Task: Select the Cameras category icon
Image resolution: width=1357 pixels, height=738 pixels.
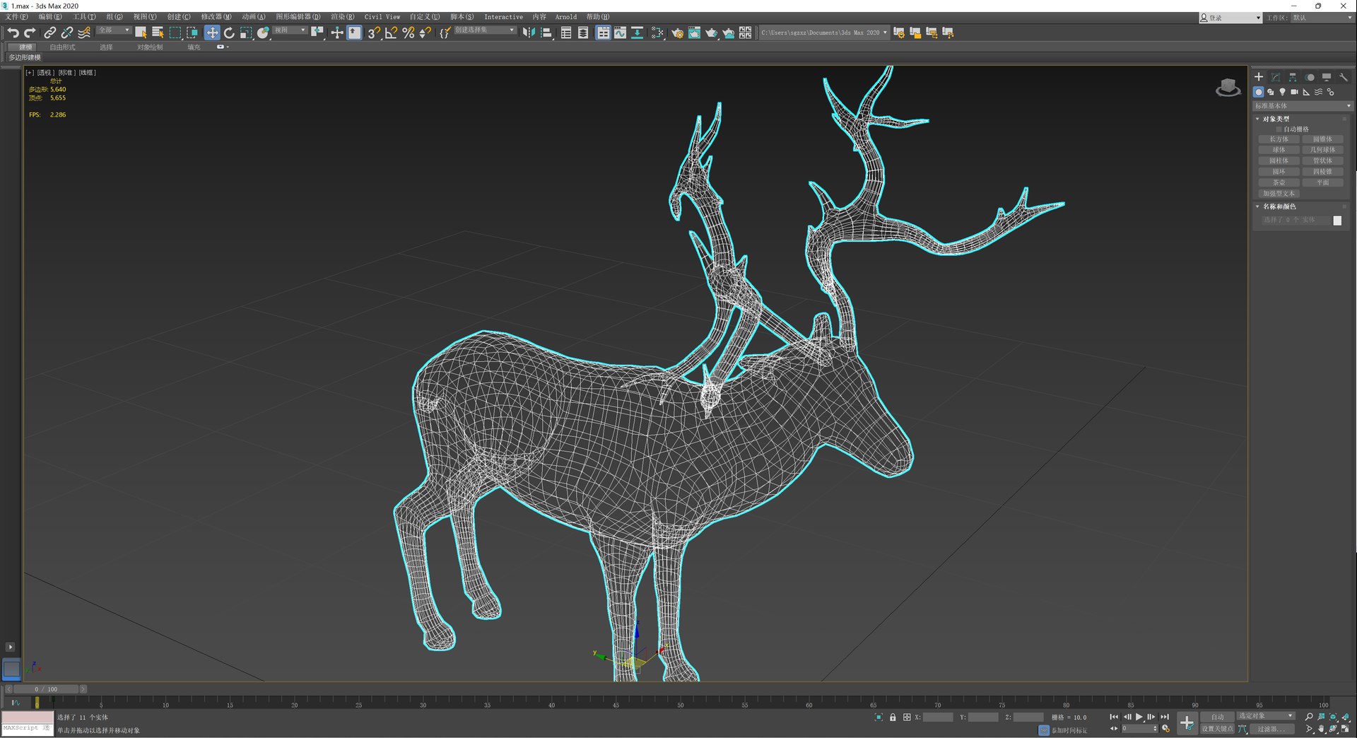Action: pos(1294,92)
